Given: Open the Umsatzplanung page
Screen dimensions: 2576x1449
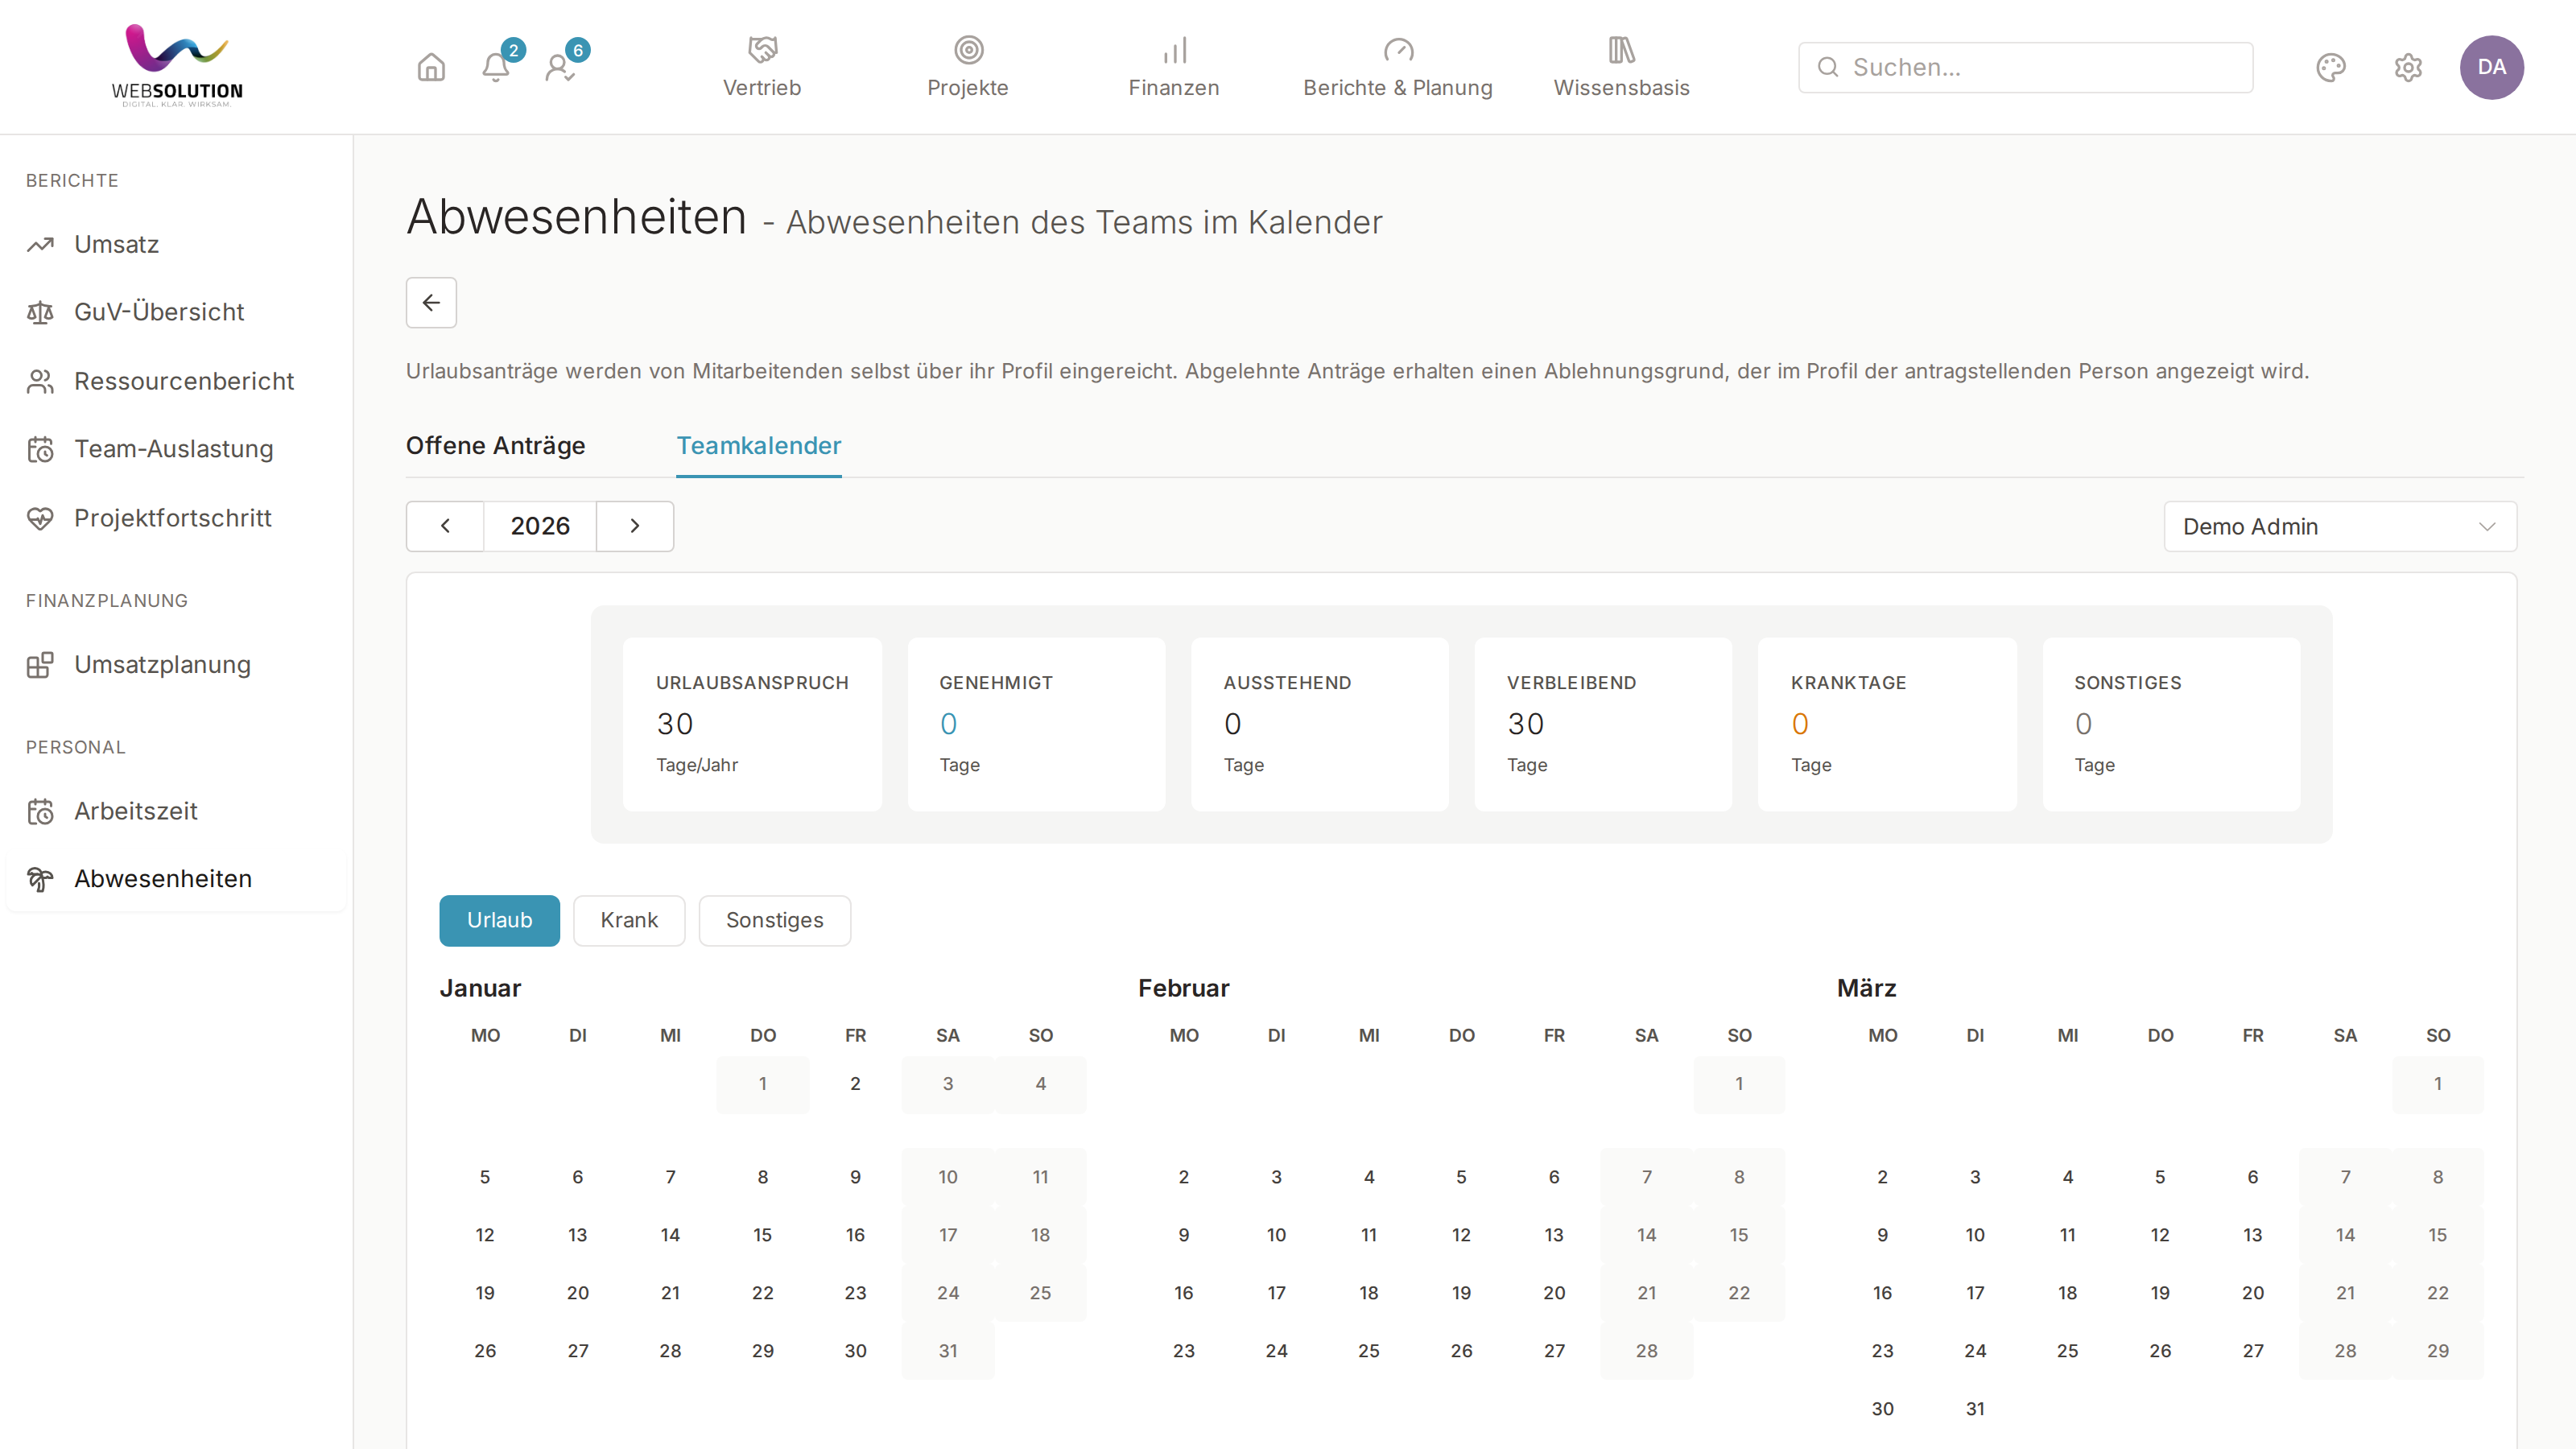Looking at the screenshot, I should (x=177, y=664).
